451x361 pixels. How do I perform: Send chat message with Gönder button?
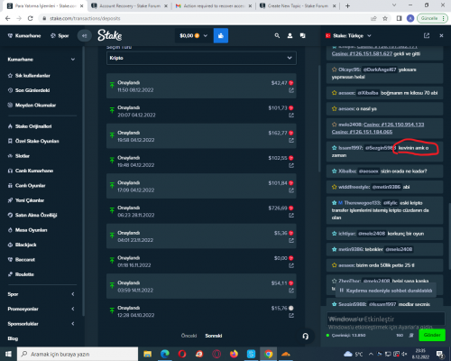(432, 335)
